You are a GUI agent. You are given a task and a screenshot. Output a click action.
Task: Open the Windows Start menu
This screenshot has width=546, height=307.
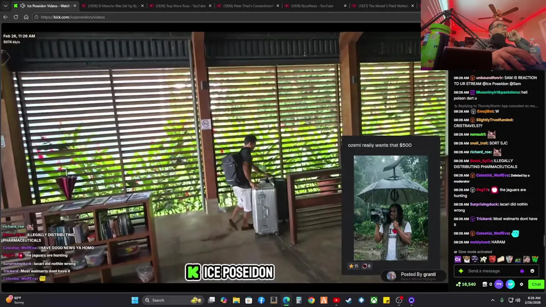click(x=135, y=300)
